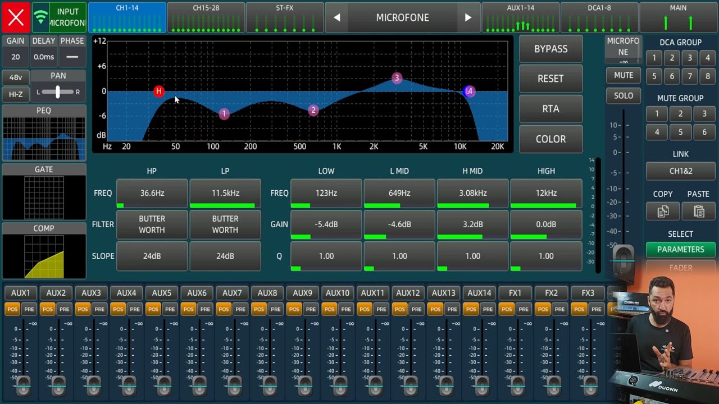
Task: Click the INPUT MICROFON channel label
Action: [x=68, y=17]
